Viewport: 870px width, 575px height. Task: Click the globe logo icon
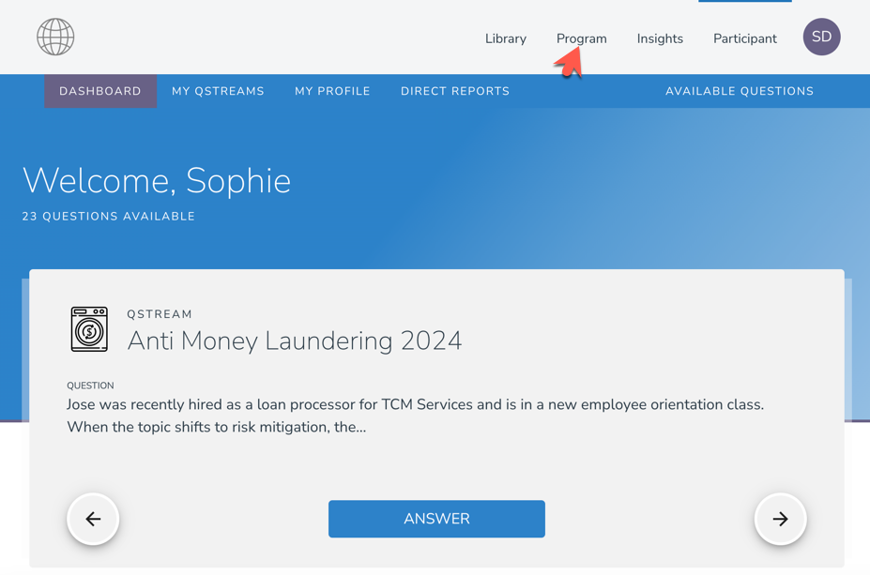tap(55, 38)
